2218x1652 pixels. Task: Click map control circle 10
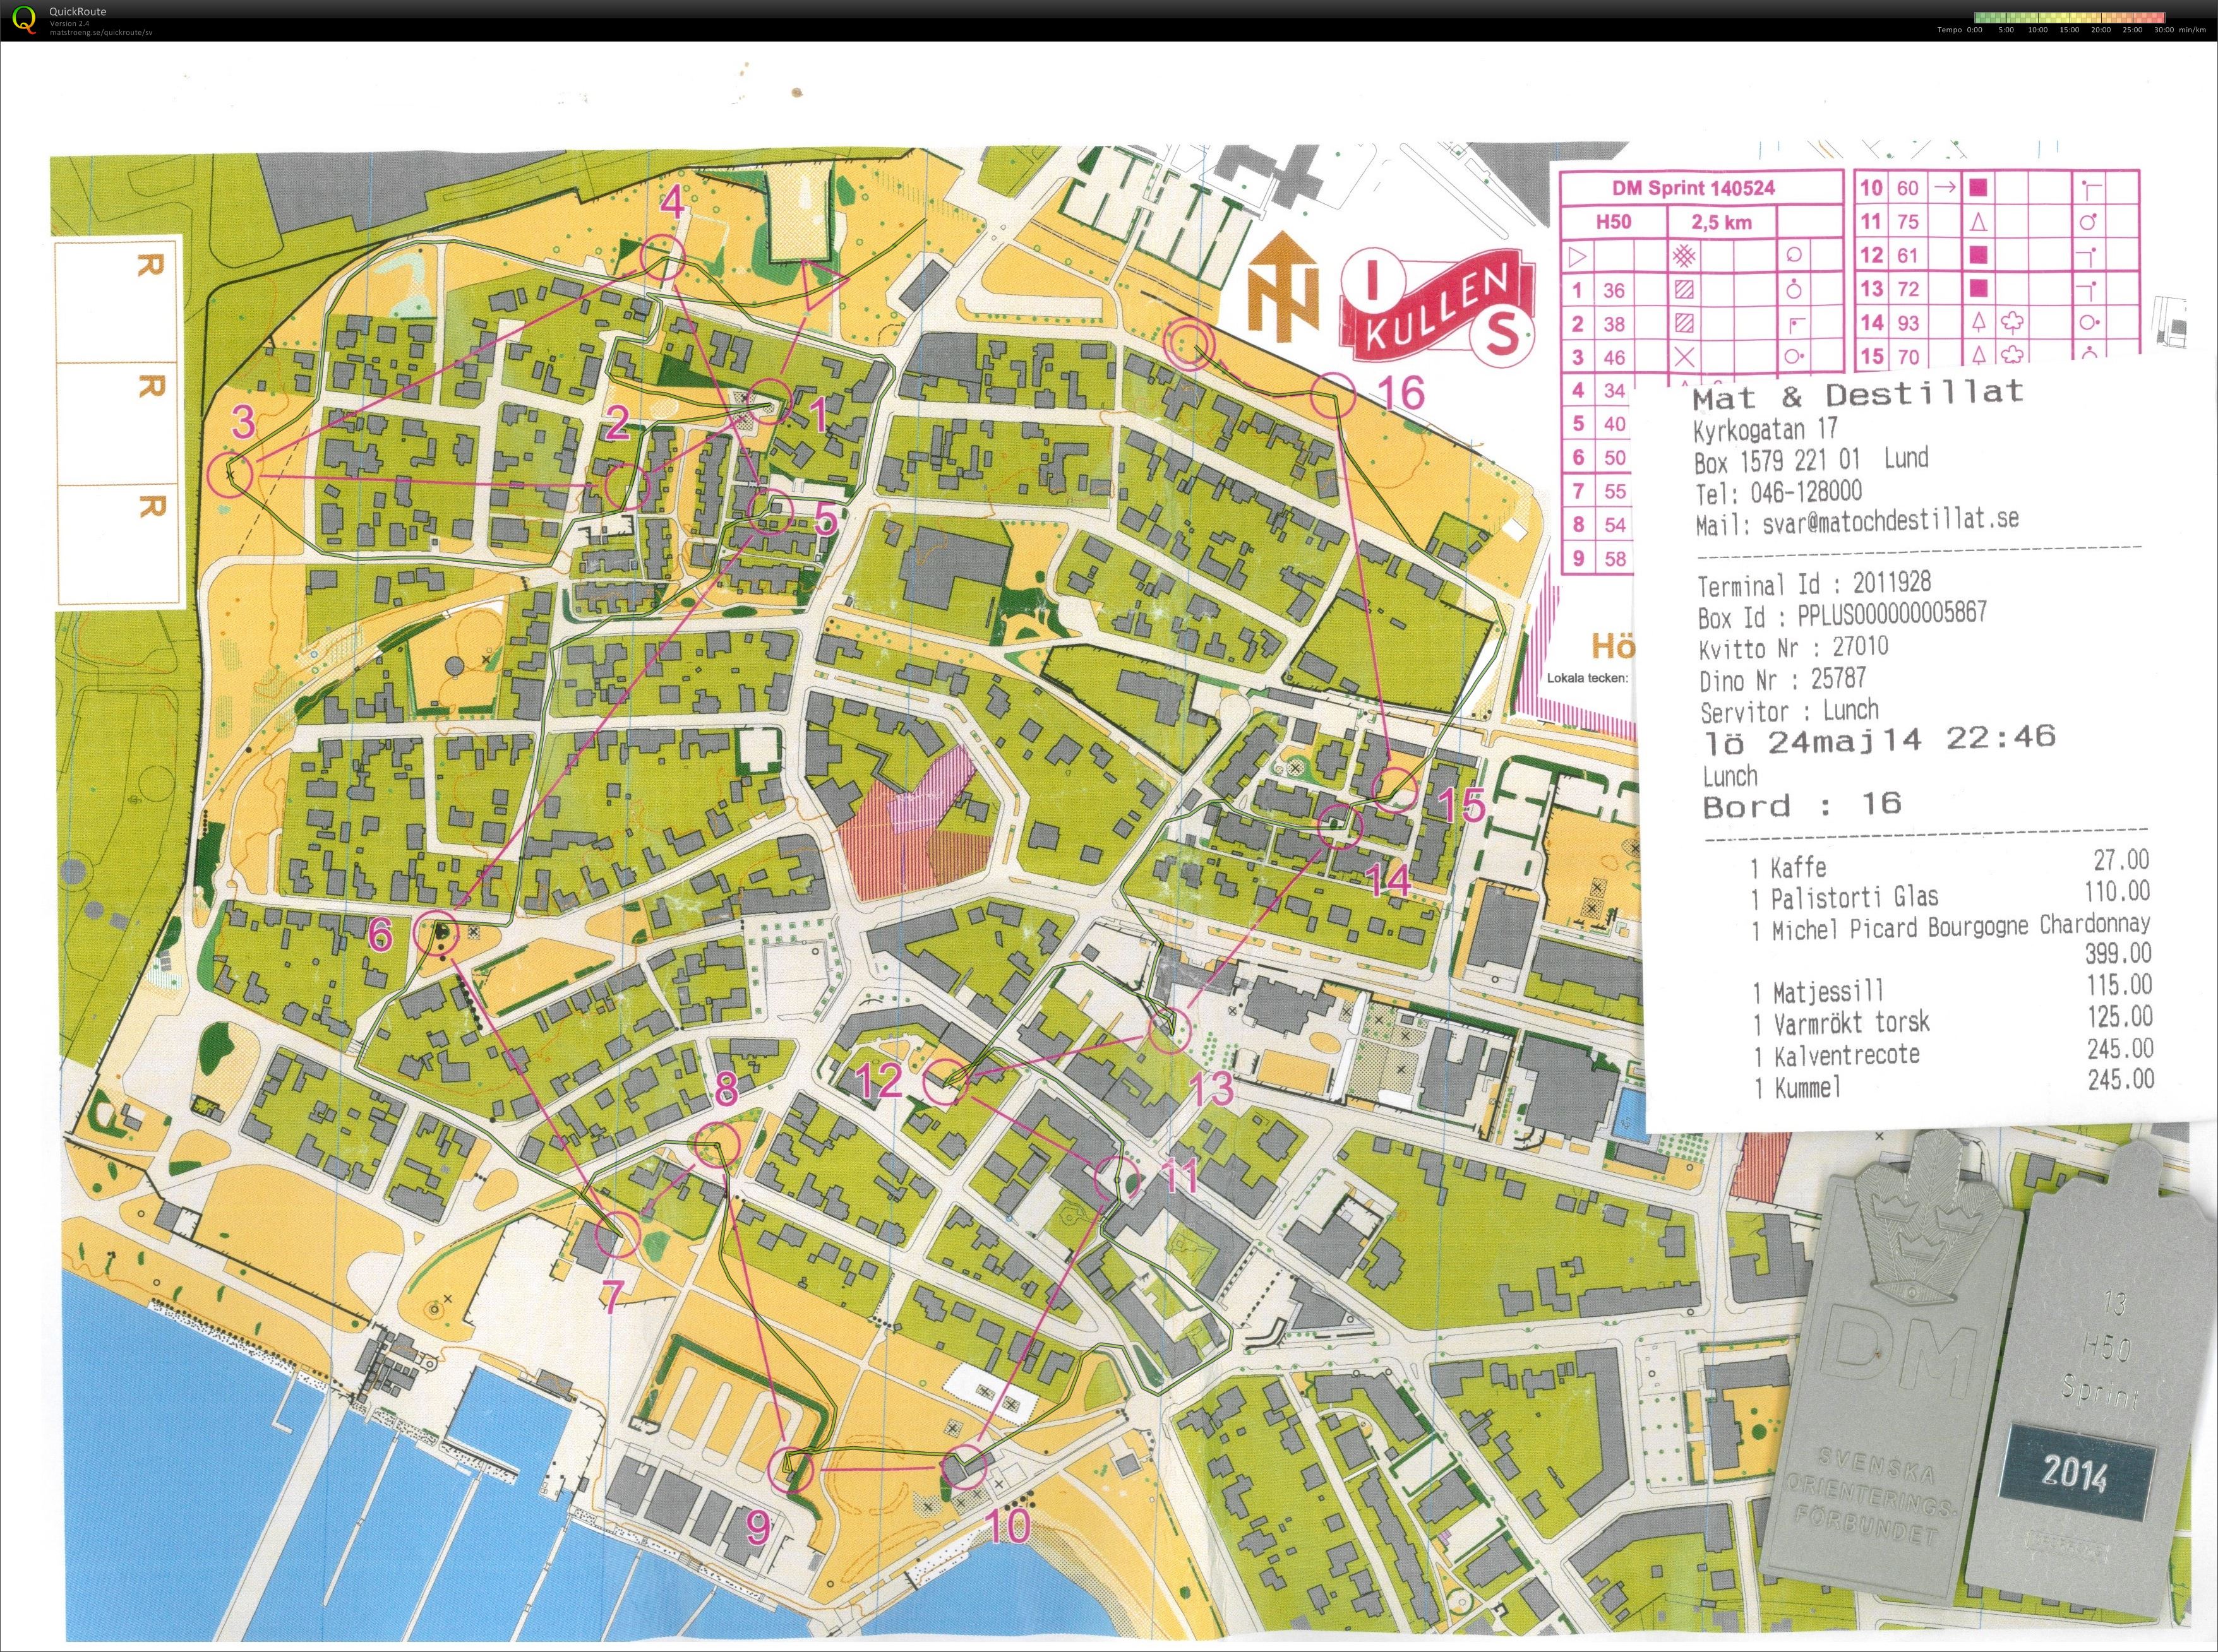[x=966, y=1466]
